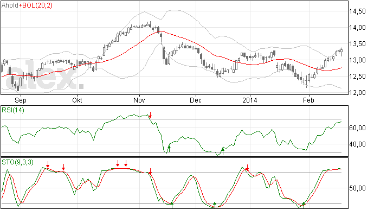Click the 12,50 price axis value

(x=357, y=77)
